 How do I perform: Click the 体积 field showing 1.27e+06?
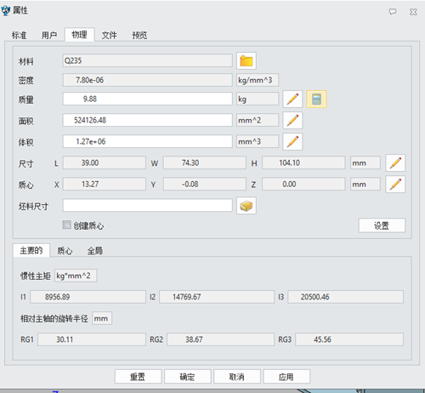147,141
